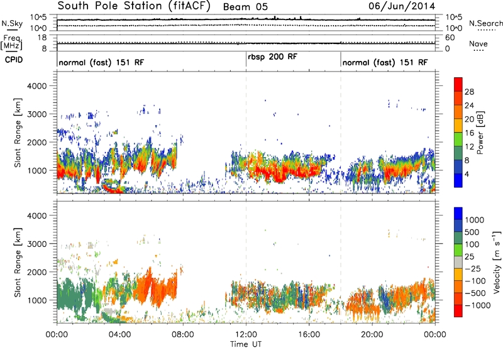This screenshot has height=348, width=503.
Task: Click the "rbsp 200 RF" CPID label
Action: (273, 57)
